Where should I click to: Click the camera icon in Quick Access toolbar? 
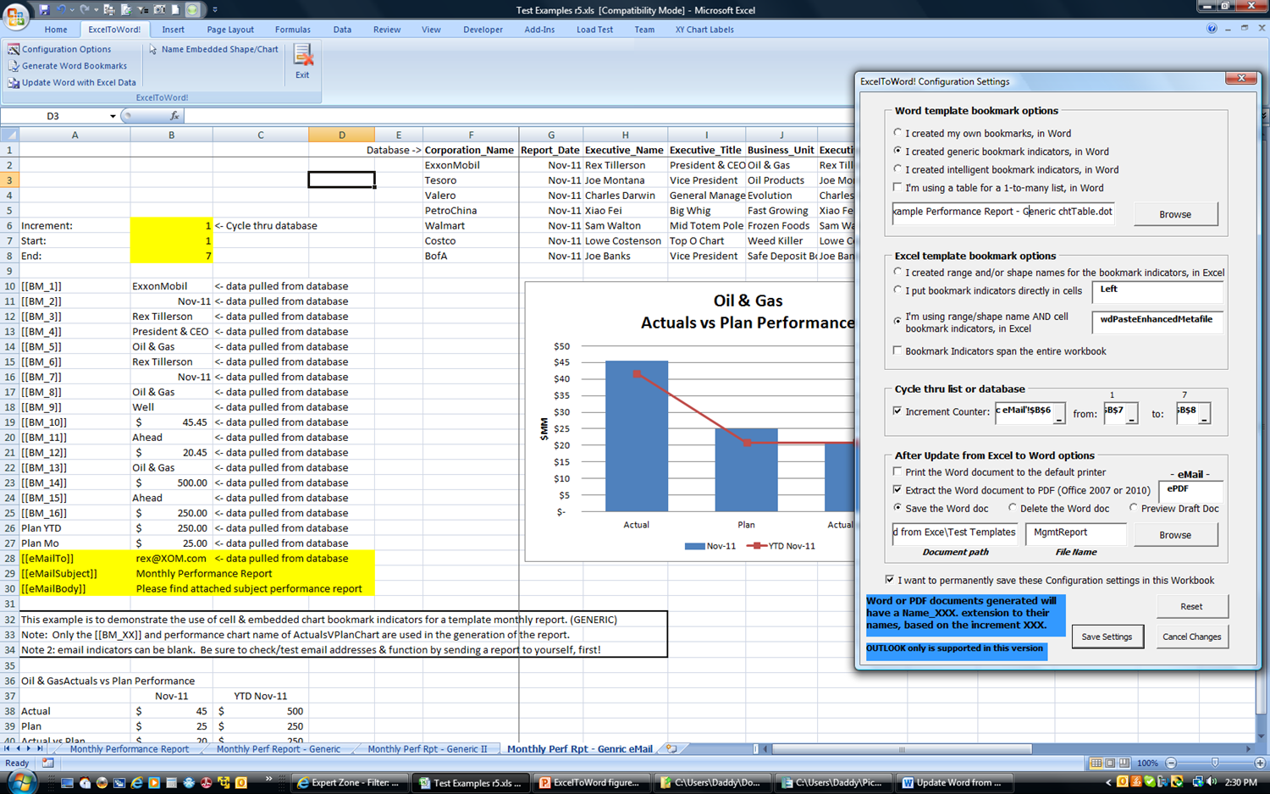click(x=159, y=9)
